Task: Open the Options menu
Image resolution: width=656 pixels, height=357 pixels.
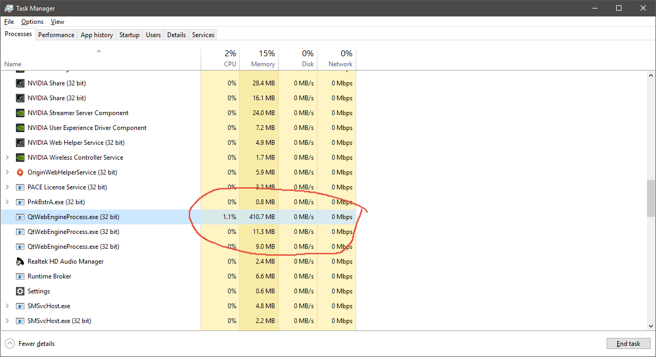Action: [x=32, y=21]
